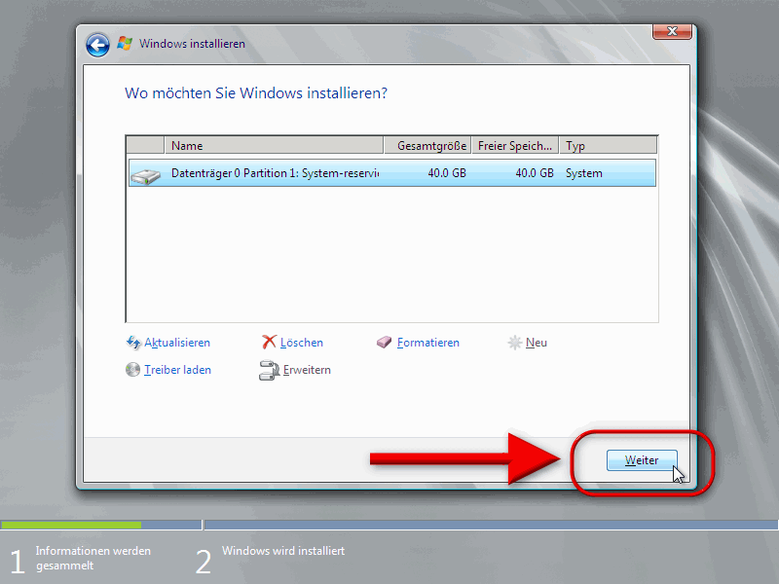Select the Formatieren text link
This screenshot has height=584, width=779.
[428, 343]
